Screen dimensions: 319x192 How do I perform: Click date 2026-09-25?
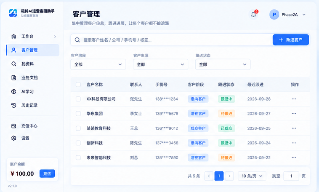[x=259, y=128]
